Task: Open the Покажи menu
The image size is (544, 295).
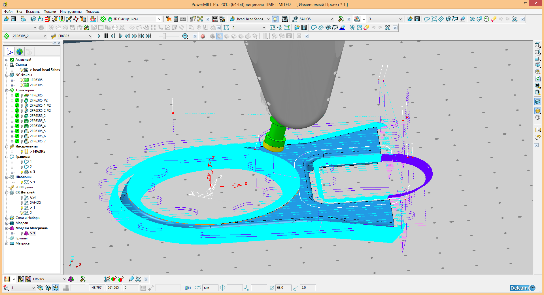Action: (50, 12)
